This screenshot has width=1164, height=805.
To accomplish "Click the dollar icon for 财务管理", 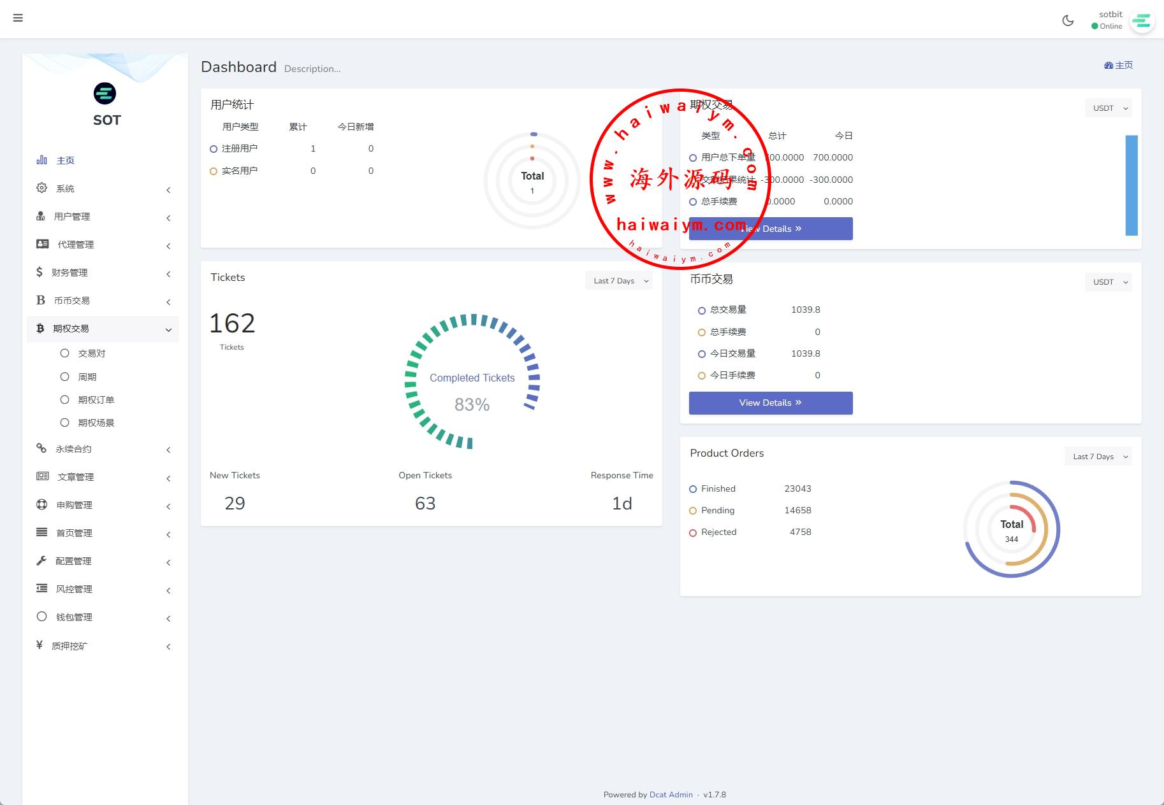I will coord(40,272).
